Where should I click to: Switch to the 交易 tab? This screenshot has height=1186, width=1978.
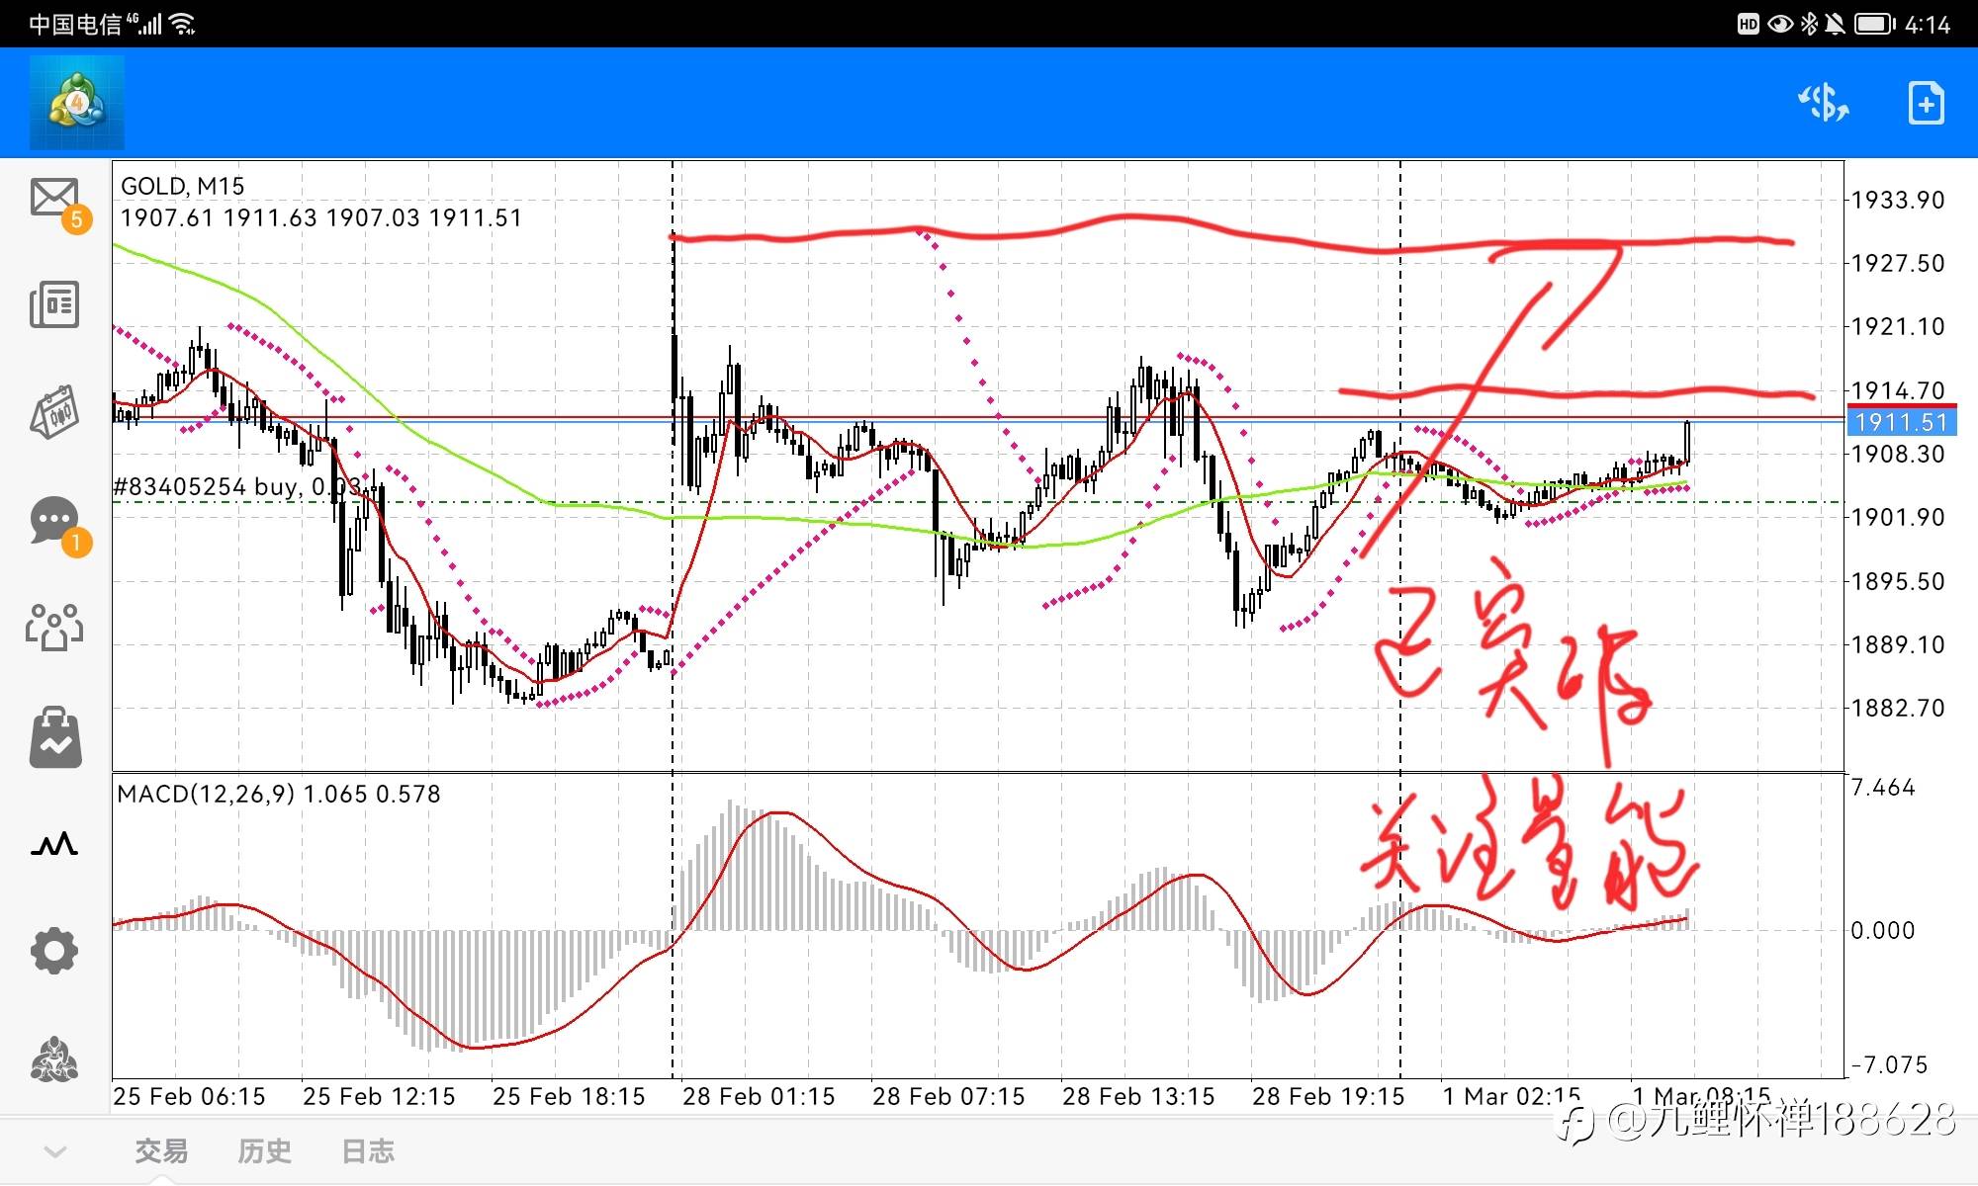point(161,1151)
